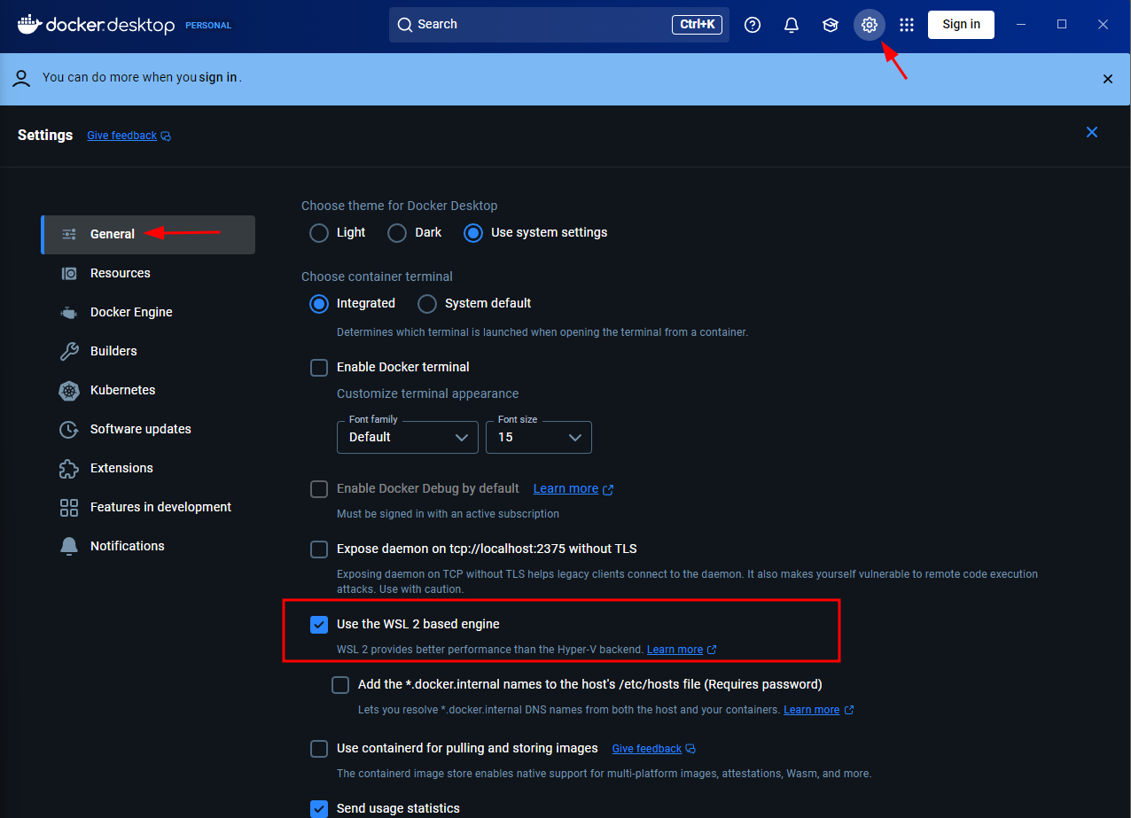This screenshot has height=818, width=1131.
Task: Uncheck Use the WSL 2 based engine
Action: [x=319, y=625]
